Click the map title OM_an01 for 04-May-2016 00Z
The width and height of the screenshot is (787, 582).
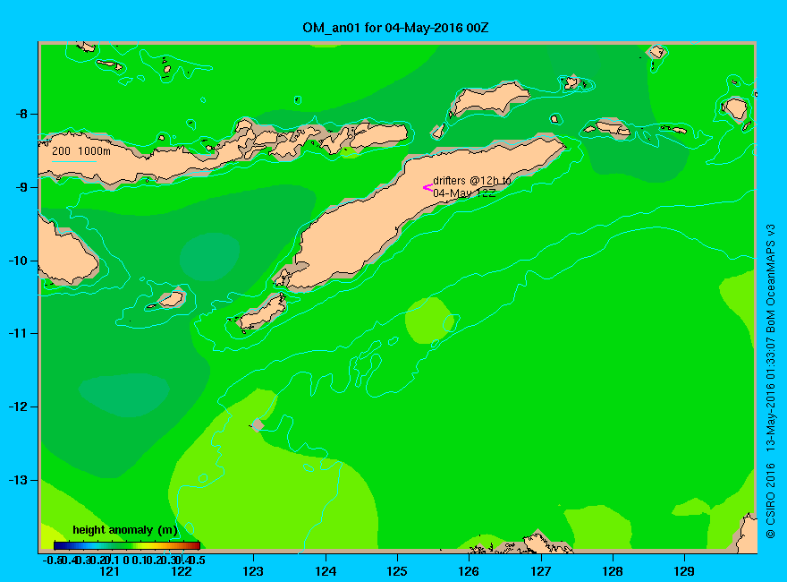[x=395, y=28]
